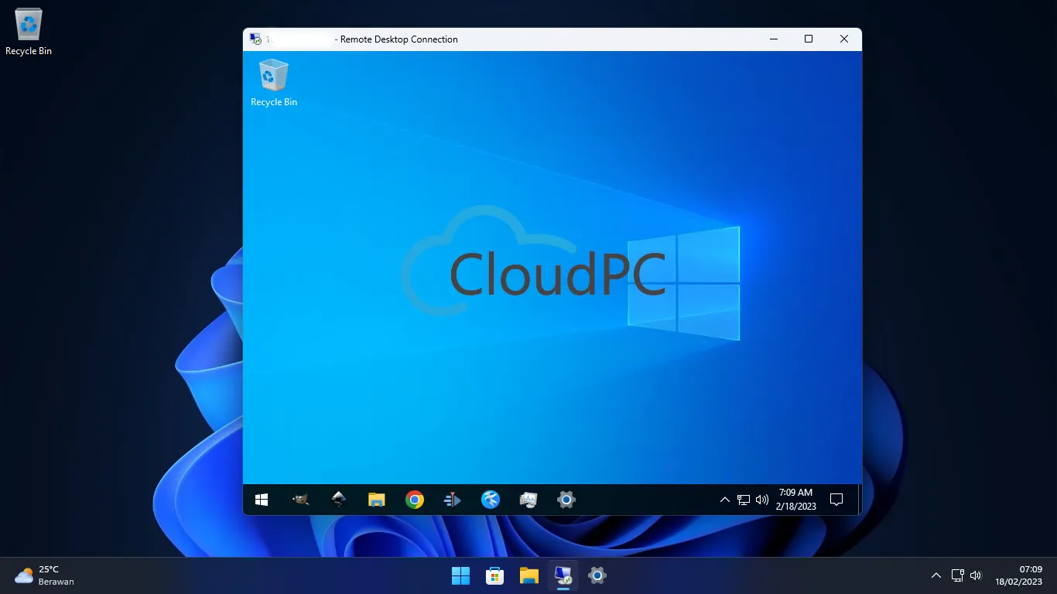The height and width of the screenshot is (594, 1057).
Task: Maximize the Remote Desktop Connection window
Action: (809, 39)
